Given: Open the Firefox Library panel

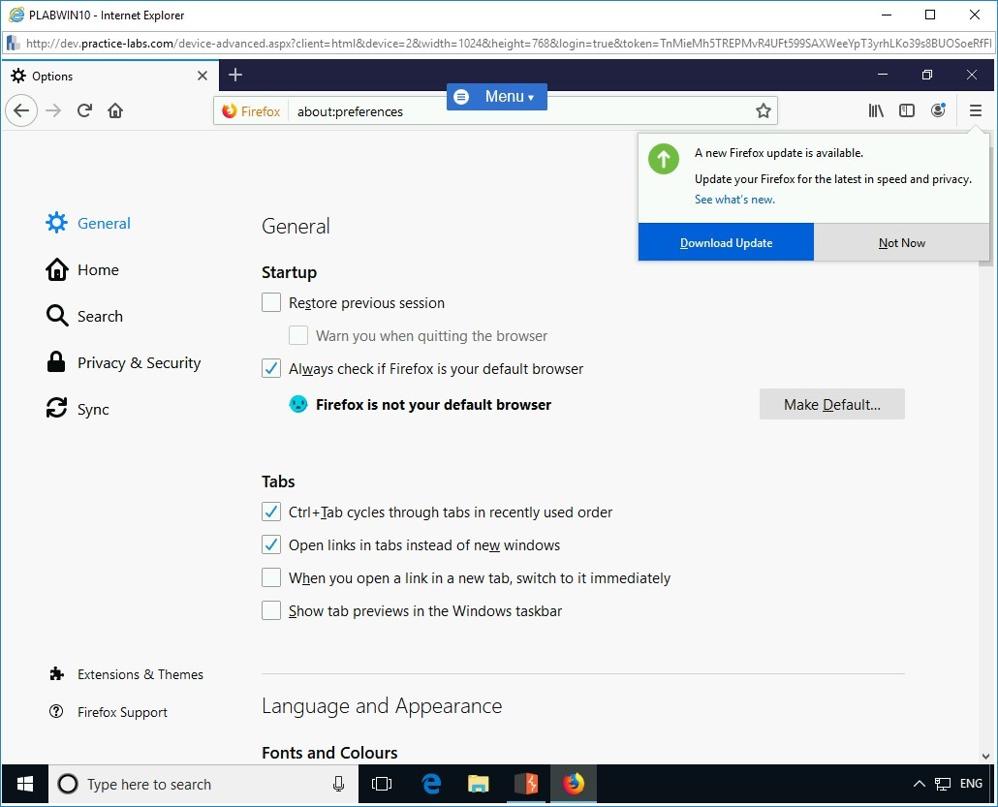Looking at the screenshot, I should tap(876, 110).
